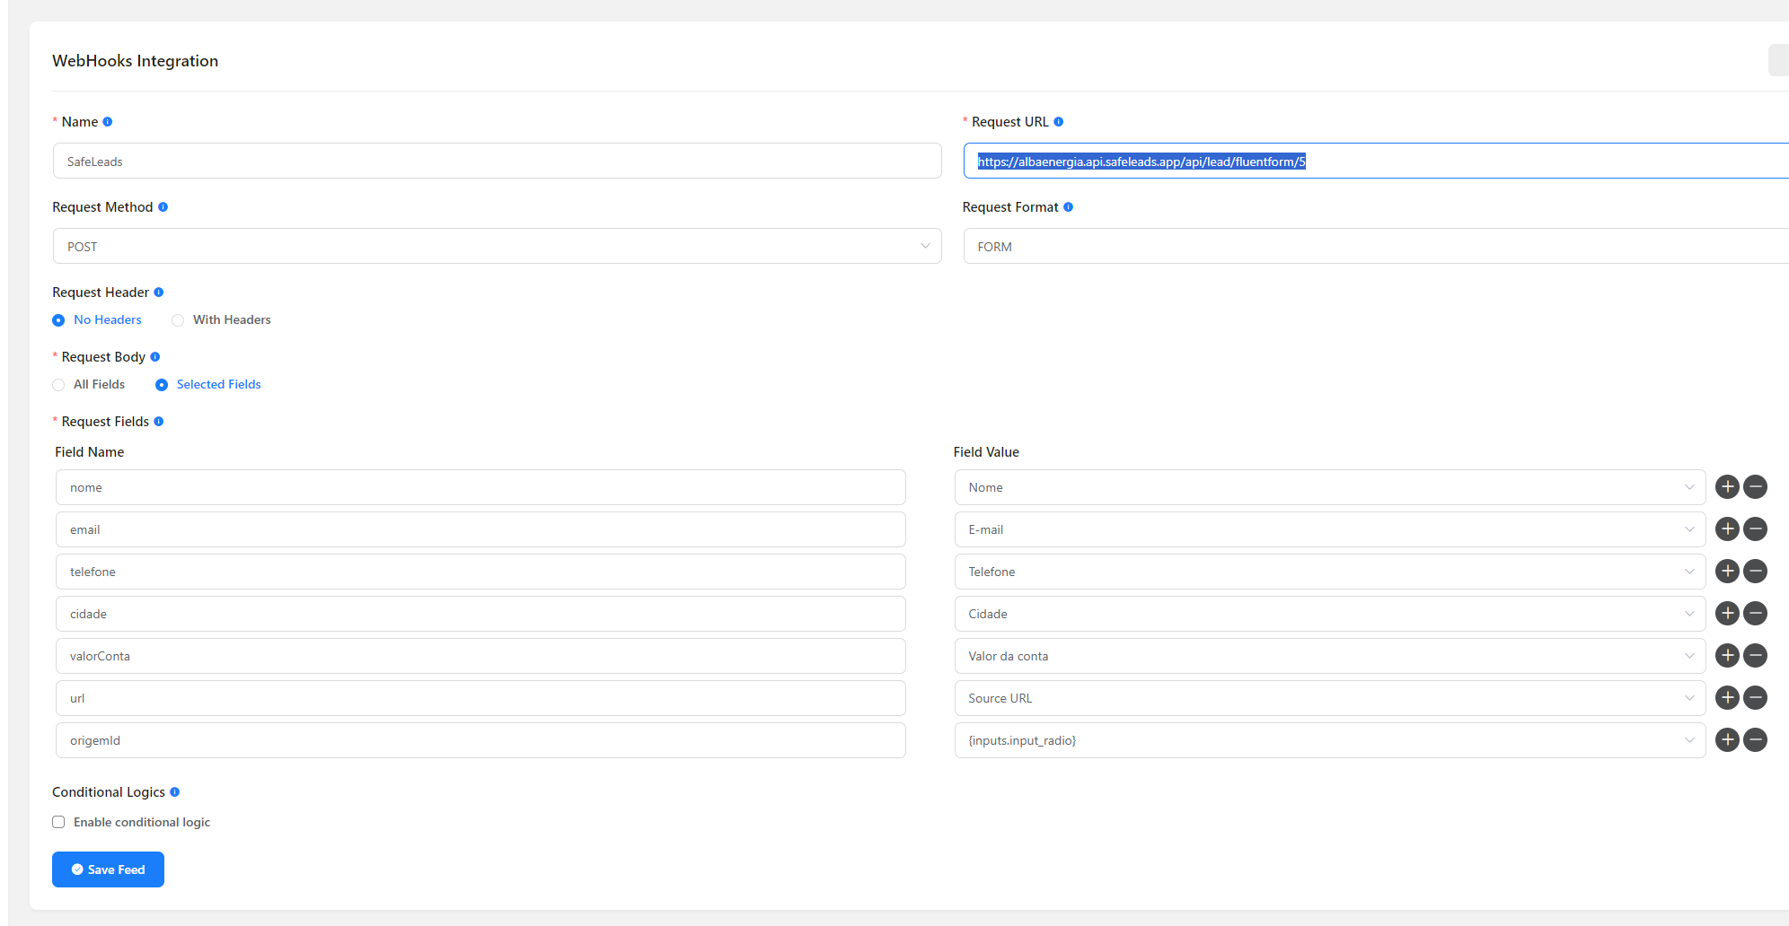Click the Name input field containing SafeLeads

click(x=497, y=162)
